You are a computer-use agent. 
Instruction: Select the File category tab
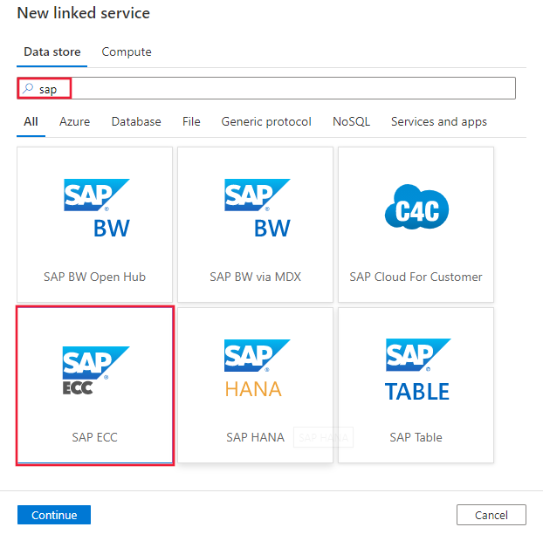click(191, 122)
